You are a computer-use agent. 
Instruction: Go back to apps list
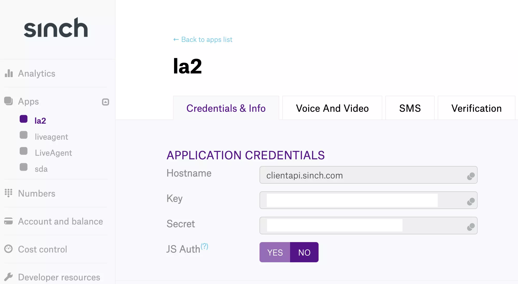pos(203,39)
